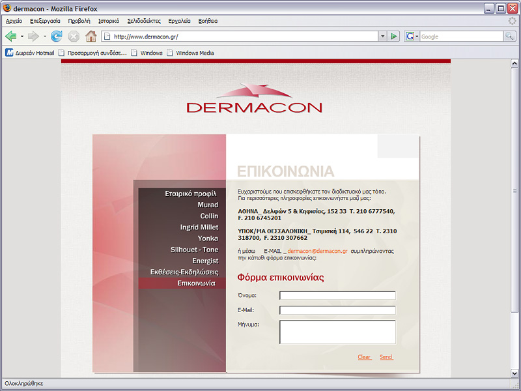
Task: Open the Windows bookmark
Action: (147, 53)
